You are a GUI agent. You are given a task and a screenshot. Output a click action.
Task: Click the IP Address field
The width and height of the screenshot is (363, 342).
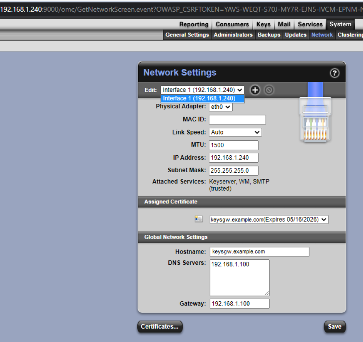234,158
